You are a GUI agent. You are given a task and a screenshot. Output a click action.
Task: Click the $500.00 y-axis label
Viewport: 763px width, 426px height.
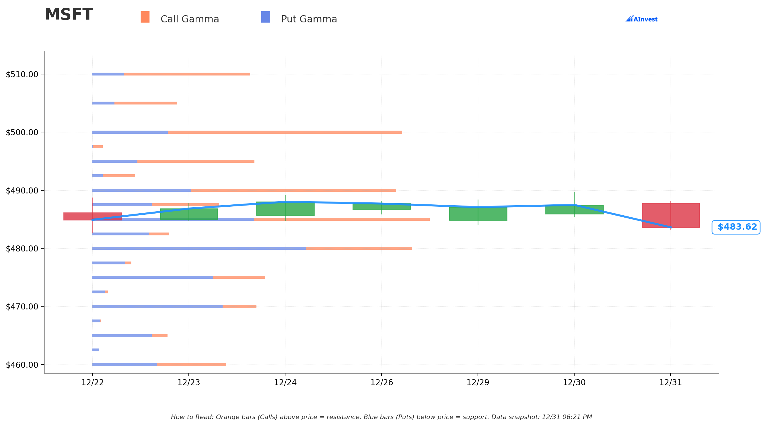pos(22,132)
